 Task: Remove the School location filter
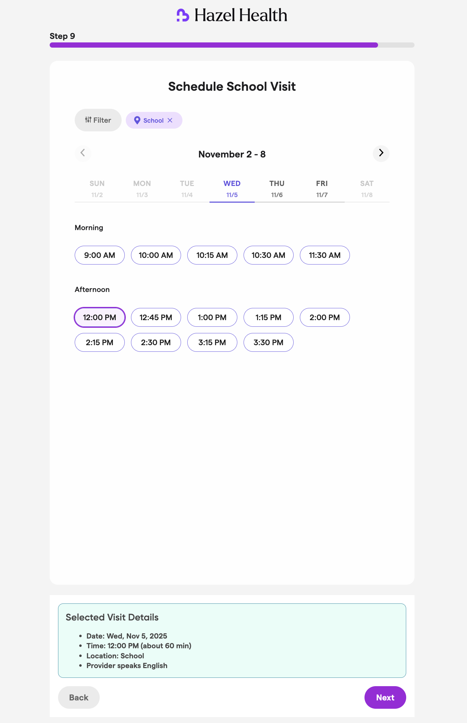point(170,120)
